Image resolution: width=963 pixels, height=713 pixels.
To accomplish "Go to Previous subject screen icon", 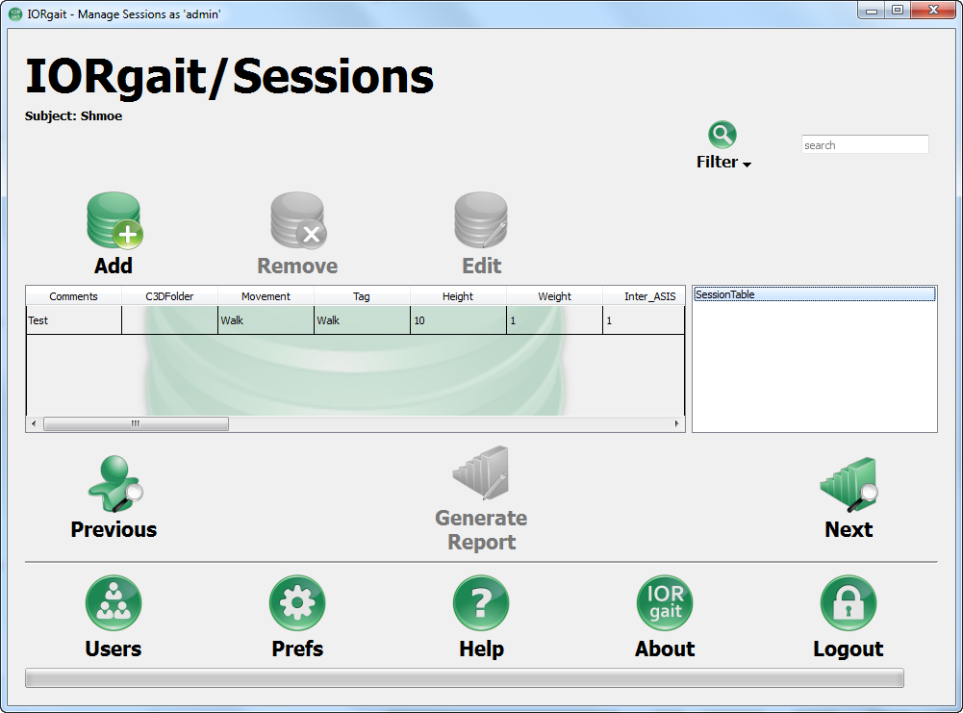I will [x=114, y=485].
